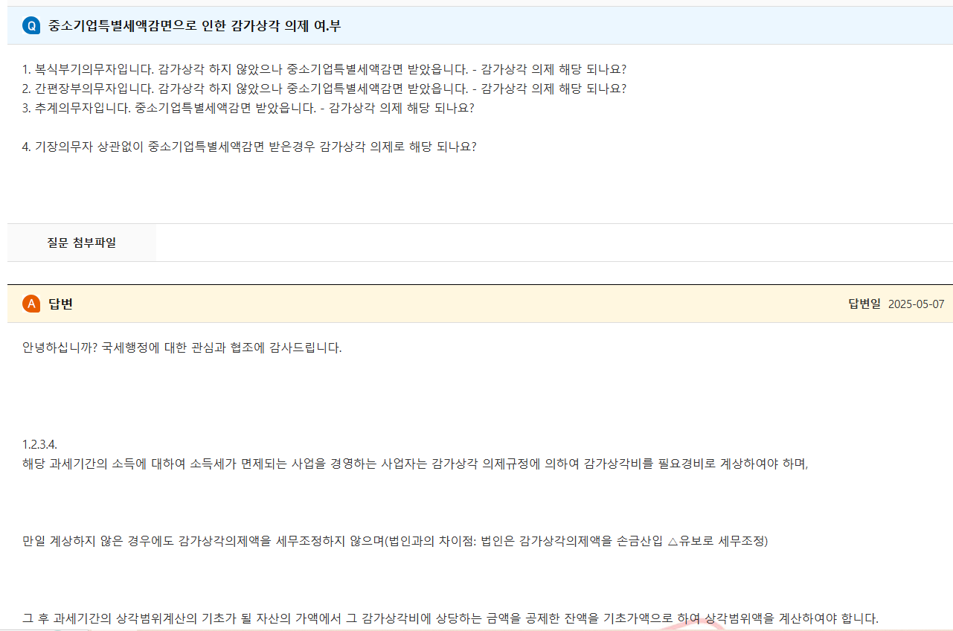The image size is (953, 631).
Task: Select question item 2 about 간편장부의무자
Action: pyautogui.click(x=327, y=89)
